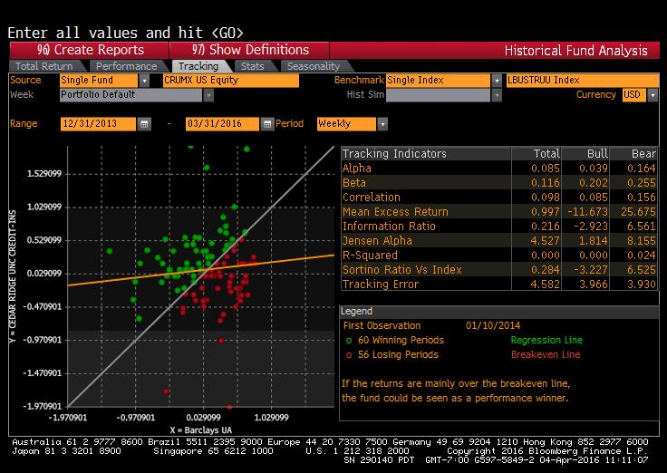The width and height of the screenshot is (667, 473).
Task: Click the Total column header
Action: [546, 154]
